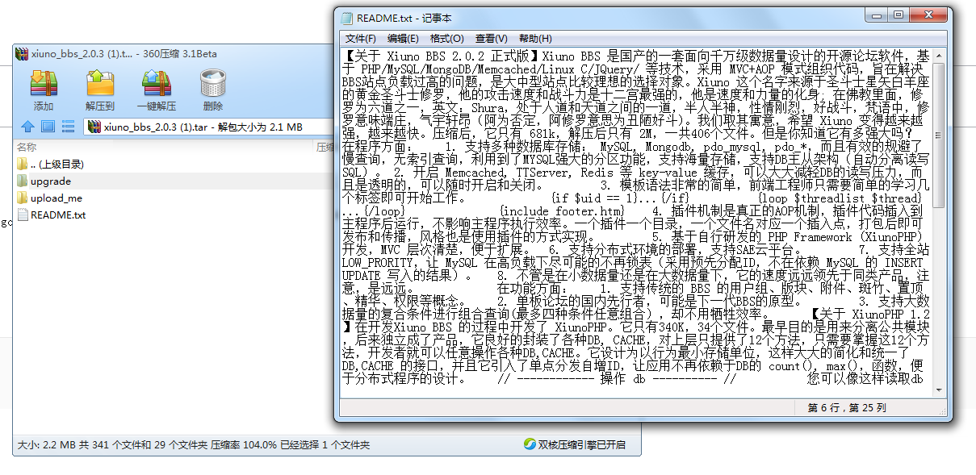Switch to list view mode
The height and width of the screenshot is (475, 976).
coord(68,127)
